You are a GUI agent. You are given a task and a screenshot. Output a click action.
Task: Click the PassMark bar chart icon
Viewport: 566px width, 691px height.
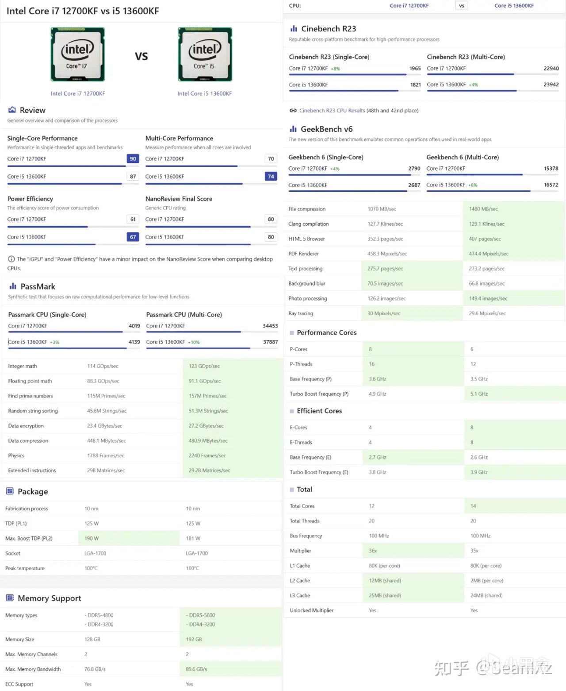pos(13,286)
